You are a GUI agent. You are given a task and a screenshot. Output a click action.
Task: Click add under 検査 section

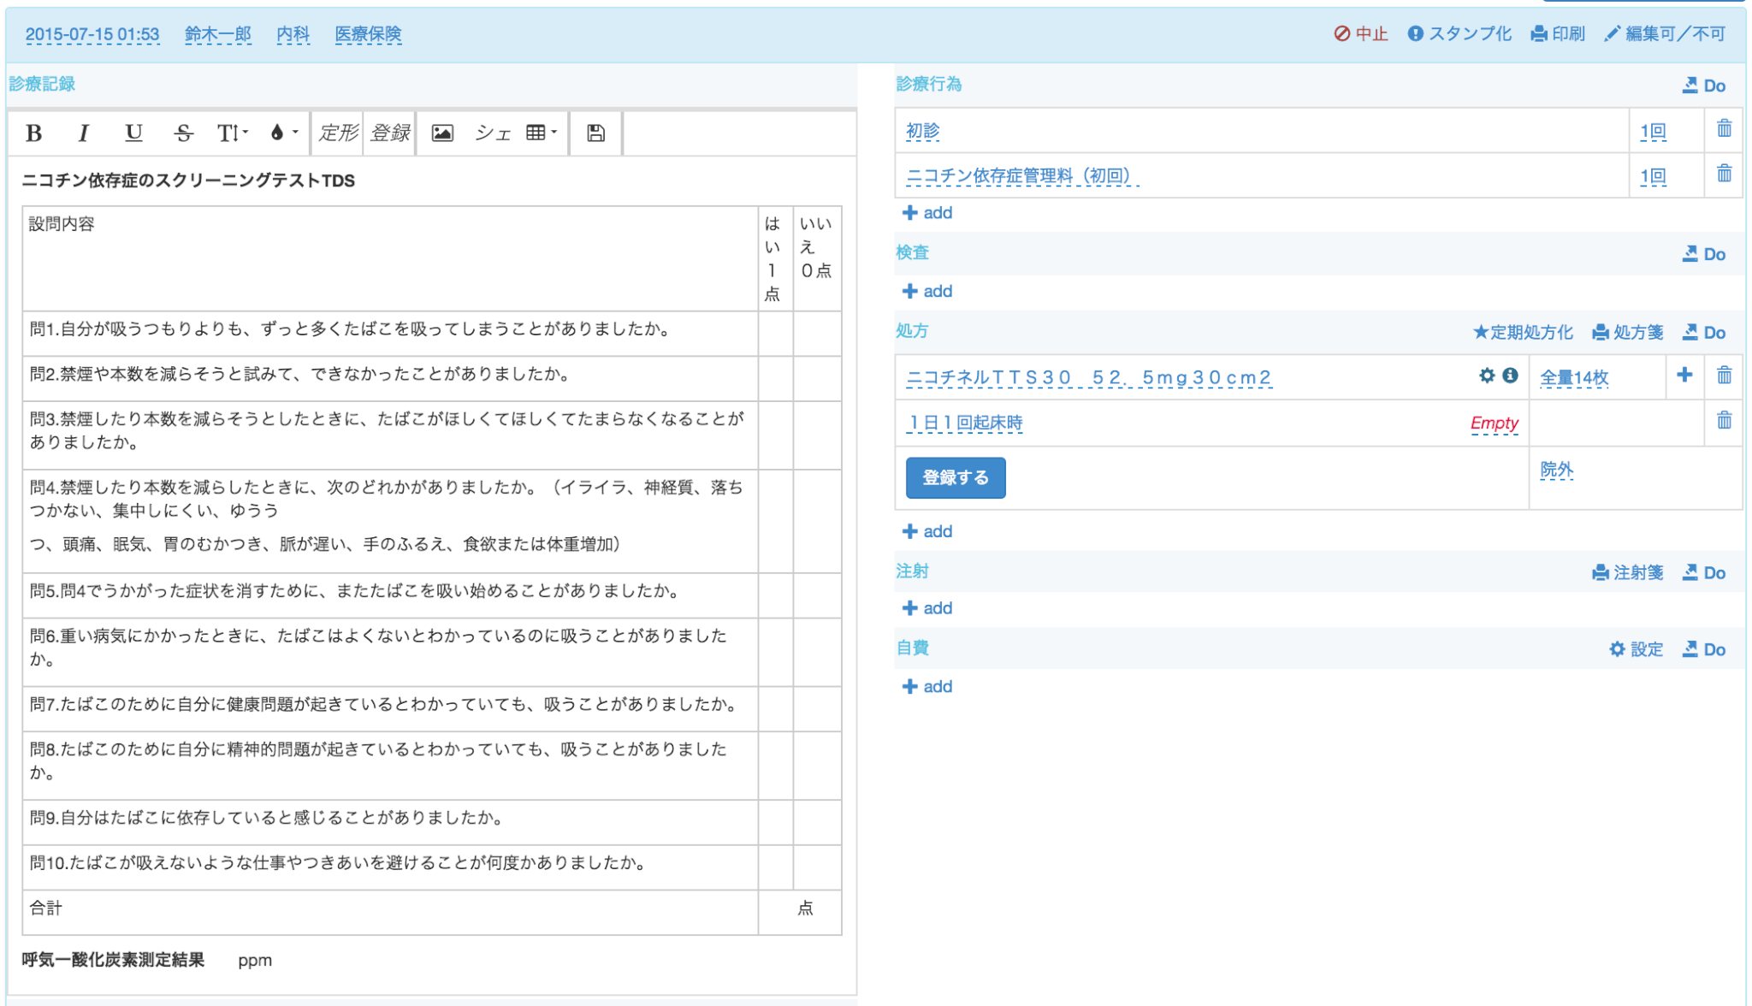point(928,291)
